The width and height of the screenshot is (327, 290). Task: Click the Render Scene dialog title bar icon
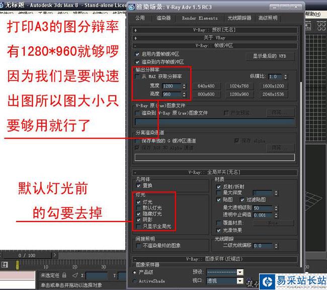132,7
